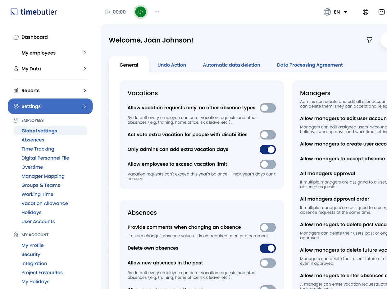Open the EN language dropdown
This screenshot has width=387, height=289.
(340, 12)
